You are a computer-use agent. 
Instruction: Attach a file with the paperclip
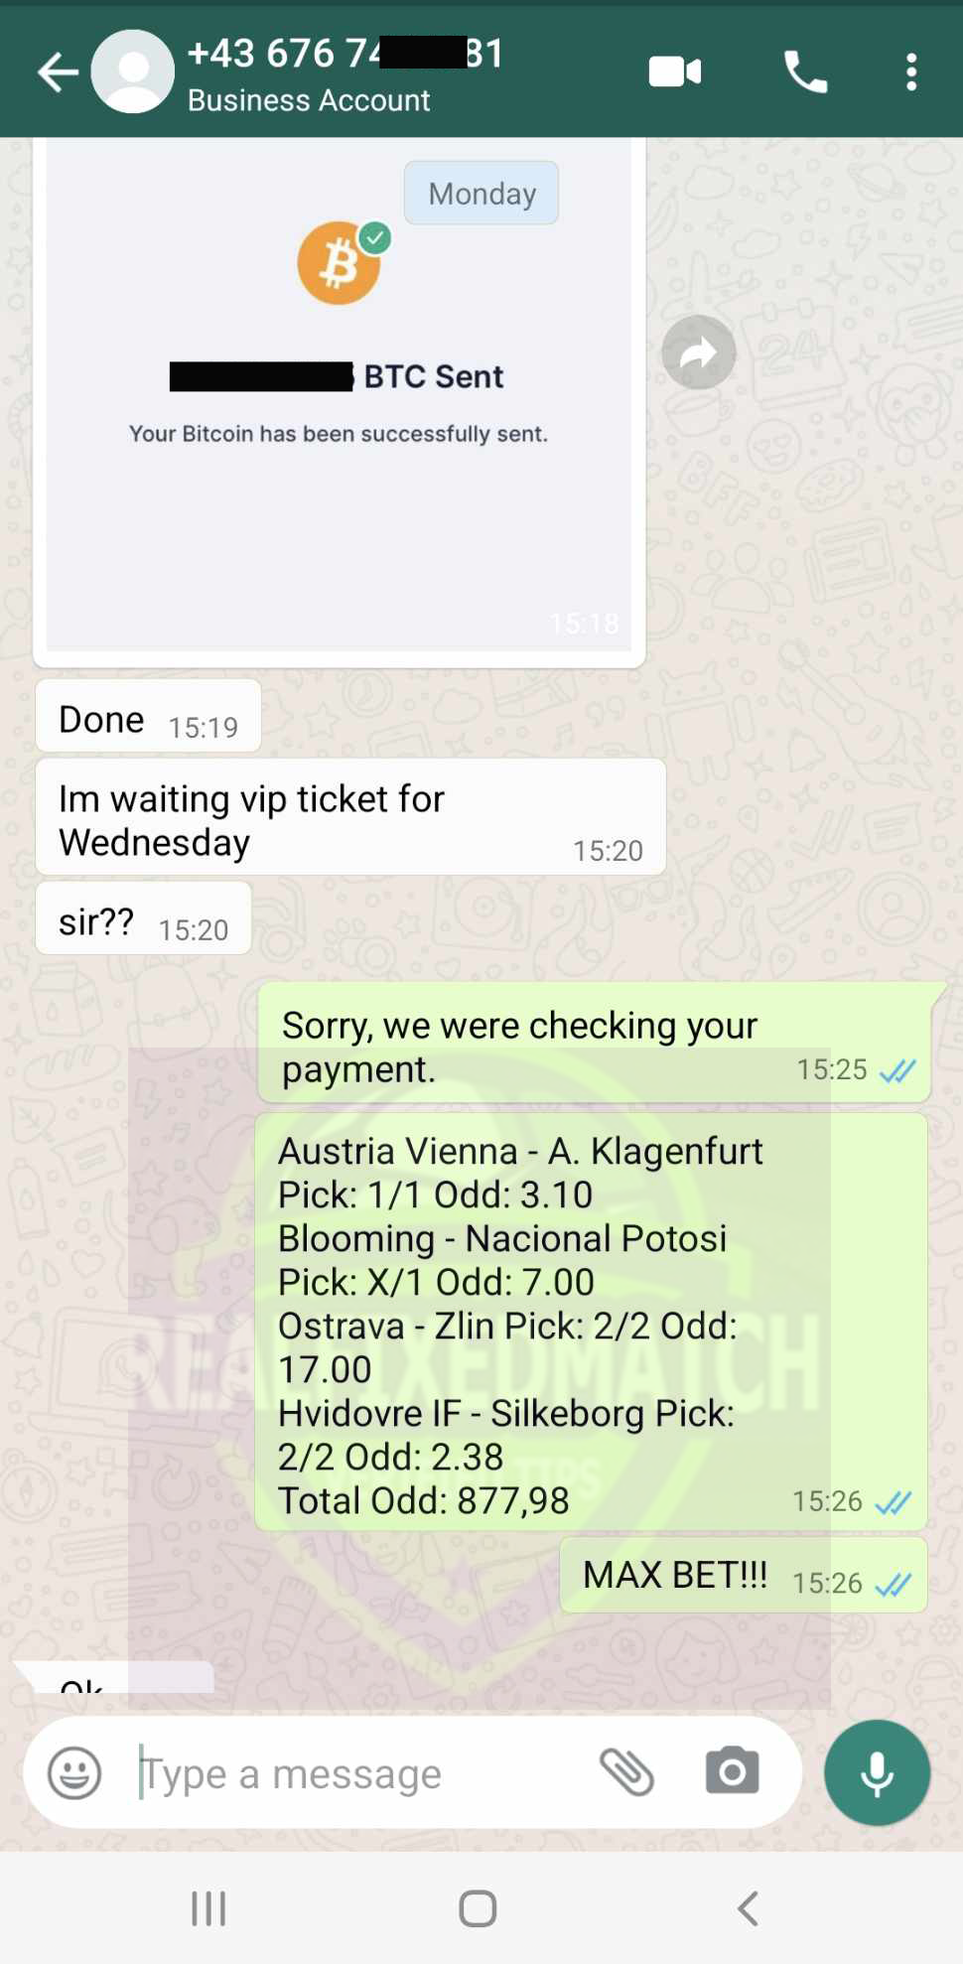click(x=627, y=1772)
